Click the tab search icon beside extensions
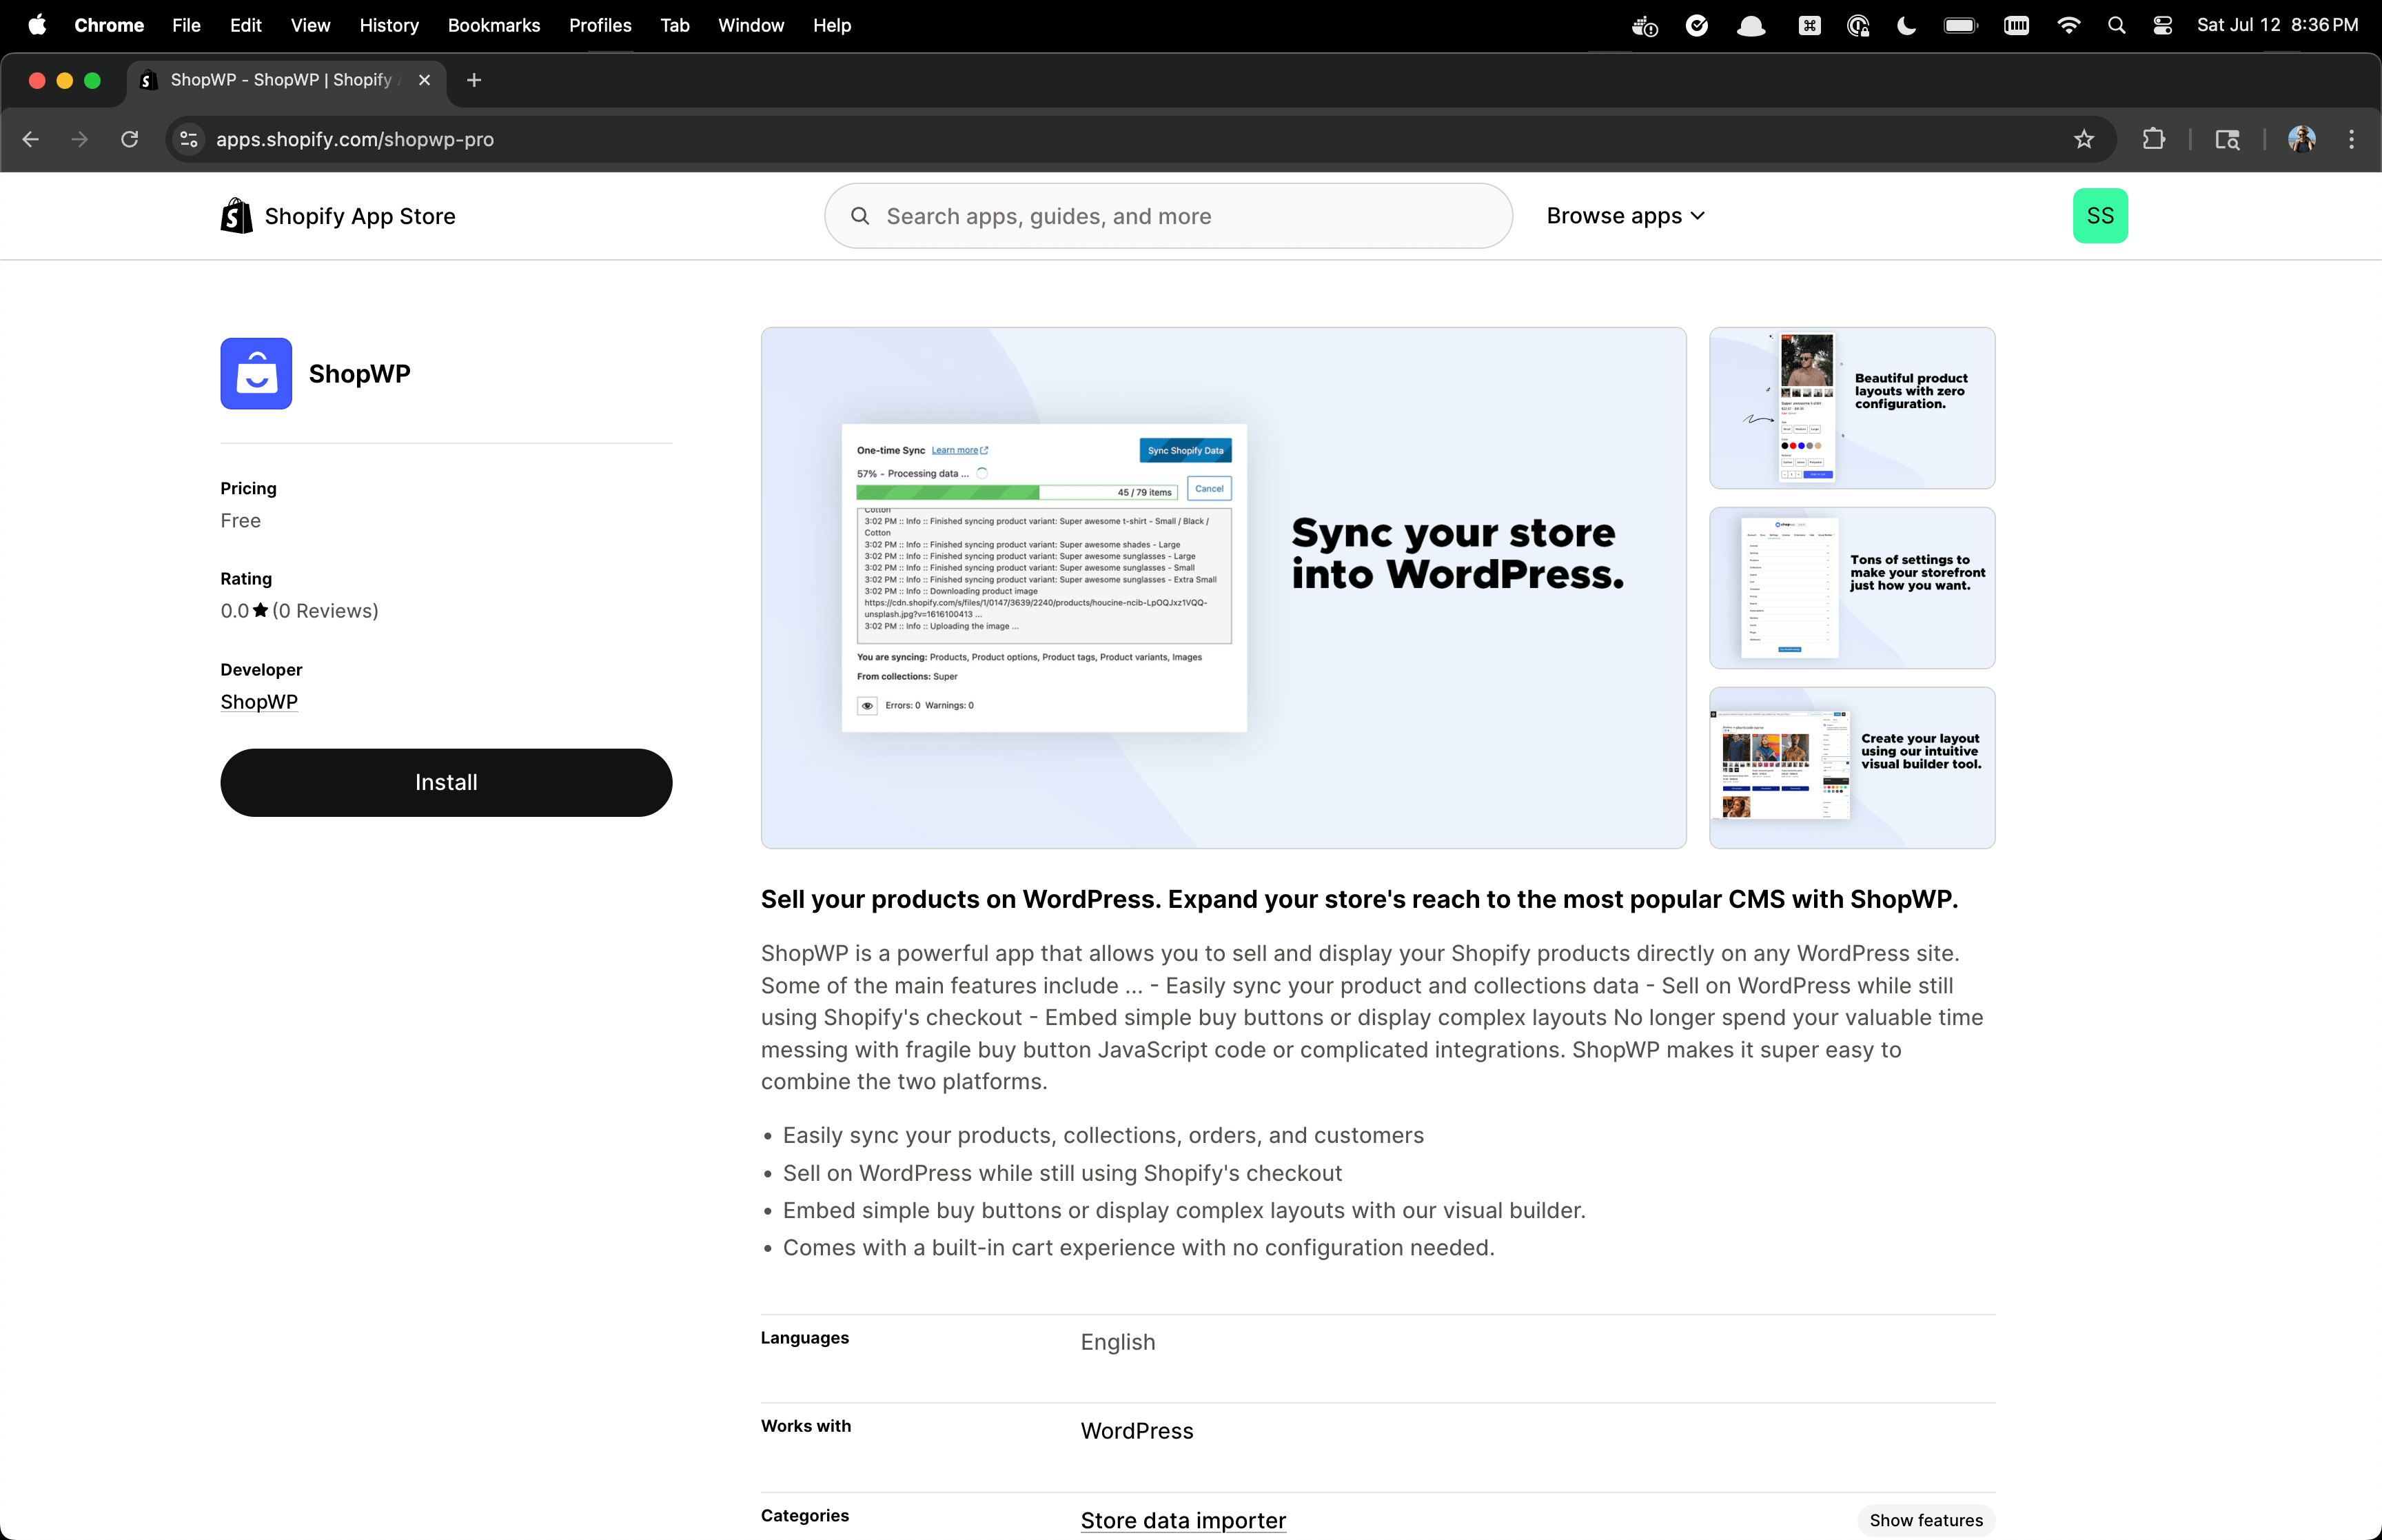Screen dimensions: 2382x1540 coord(2227,139)
